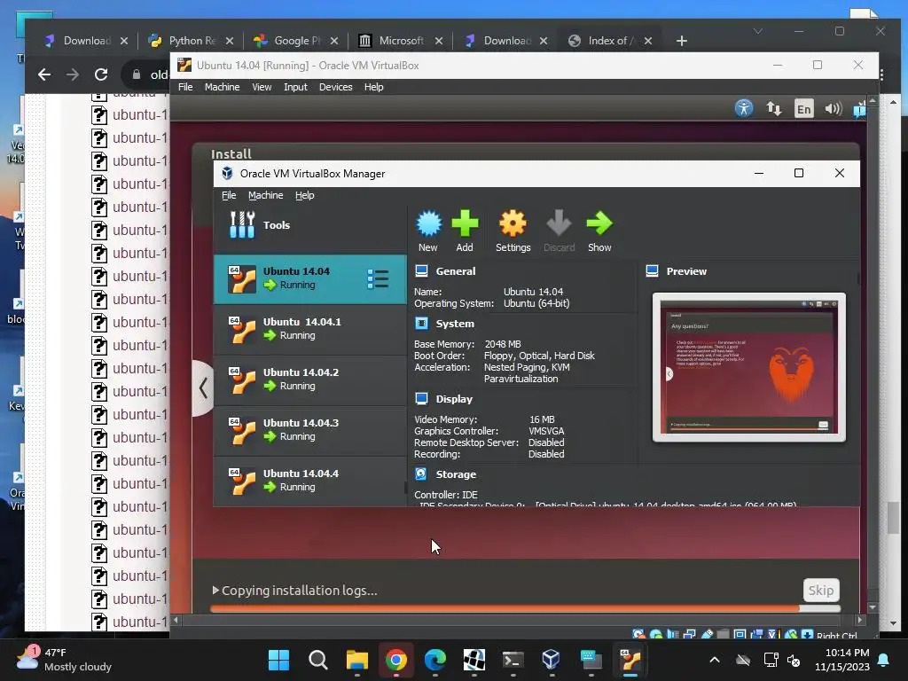
Task: Open View menu of Ubuntu VM window
Action: [262, 87]
